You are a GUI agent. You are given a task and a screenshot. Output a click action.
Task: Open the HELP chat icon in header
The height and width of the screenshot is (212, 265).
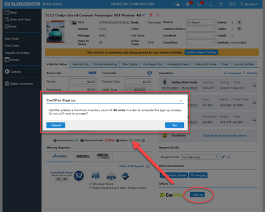point(232,4)
